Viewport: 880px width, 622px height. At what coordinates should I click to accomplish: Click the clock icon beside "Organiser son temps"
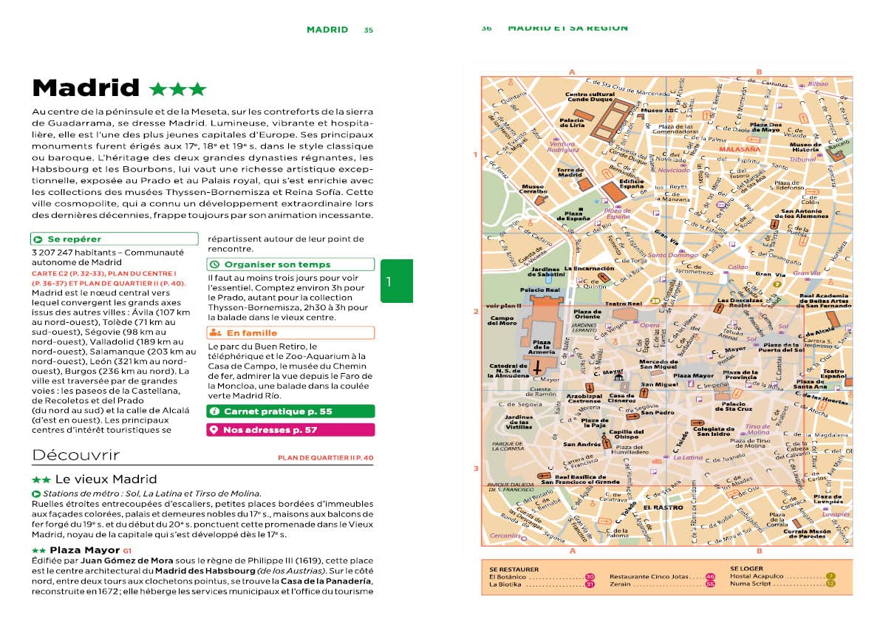(215, 264)
